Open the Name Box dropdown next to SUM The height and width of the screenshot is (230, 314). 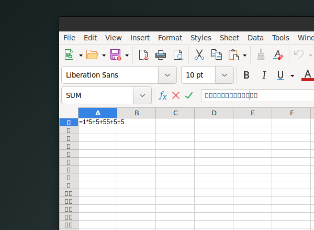tap(142, 95)
